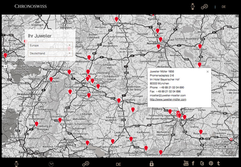Select the map pin at Füssen
241x167 pixels.
click(x=146, y=148)
